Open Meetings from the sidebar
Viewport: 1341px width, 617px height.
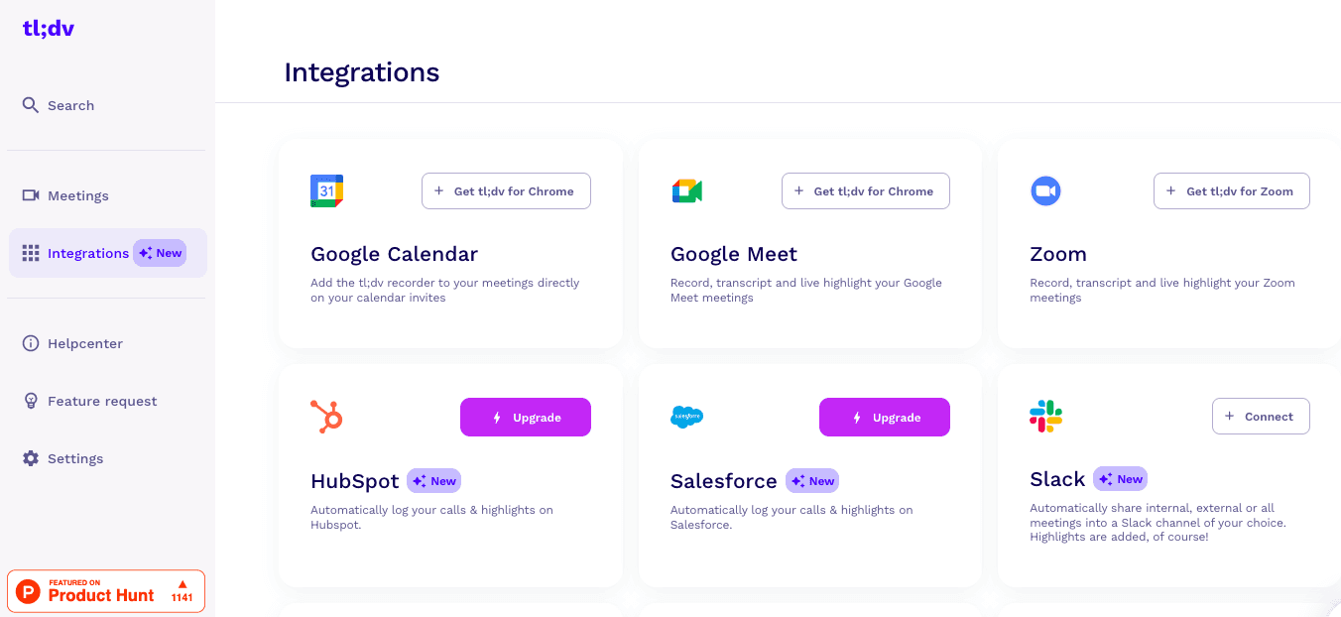(77, 195)
